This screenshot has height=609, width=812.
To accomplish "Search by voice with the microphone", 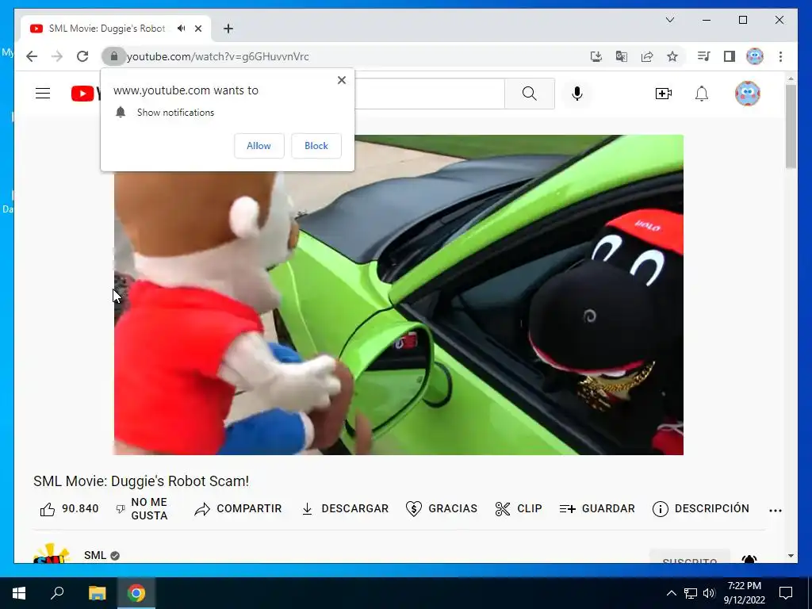I will [577, 94].
